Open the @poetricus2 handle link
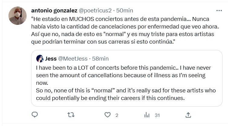The height and width of the screenshot is (126, 228). pyautogui.click(x=95, y=11)
